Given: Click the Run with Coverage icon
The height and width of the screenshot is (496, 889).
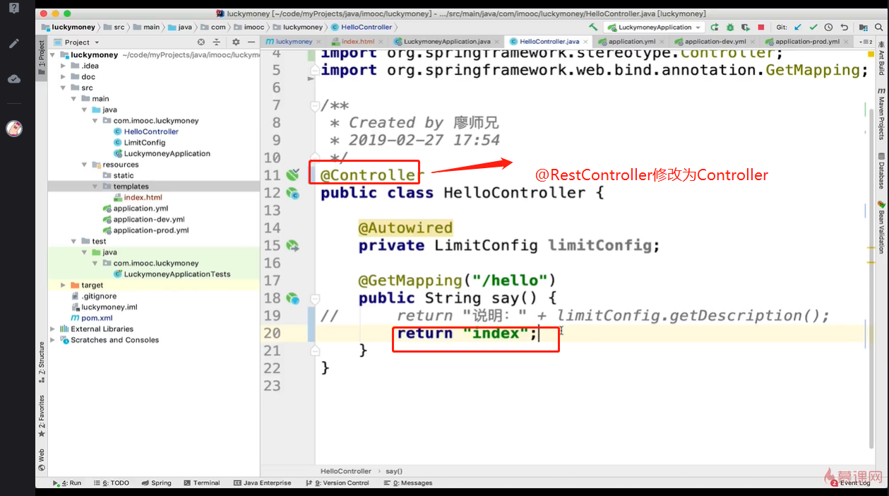Looking at the screenshot, I should 746,27.
